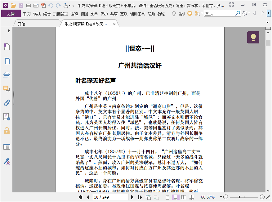Open the 66.67% zoom level dropdown

tap(221, 197)
